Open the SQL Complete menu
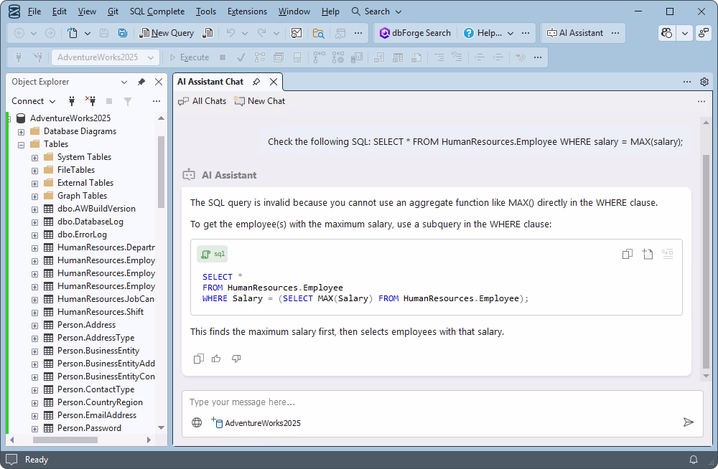This screenshot has width=718, height=469. click(157, 11)
